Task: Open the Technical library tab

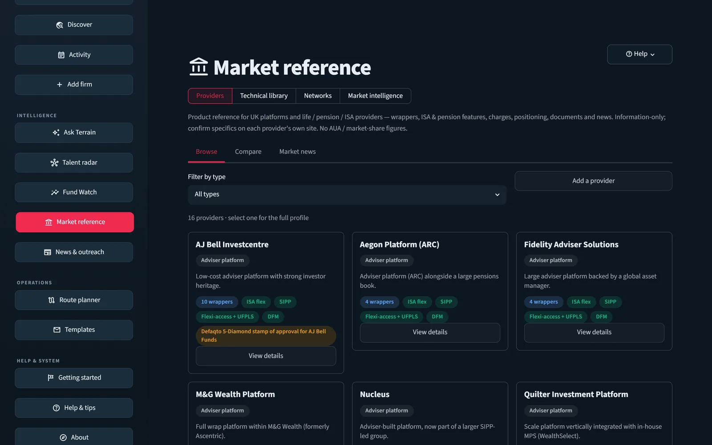Action: click(264, 96)
